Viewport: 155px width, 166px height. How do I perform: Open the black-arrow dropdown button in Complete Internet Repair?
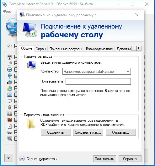click(9, 158)
